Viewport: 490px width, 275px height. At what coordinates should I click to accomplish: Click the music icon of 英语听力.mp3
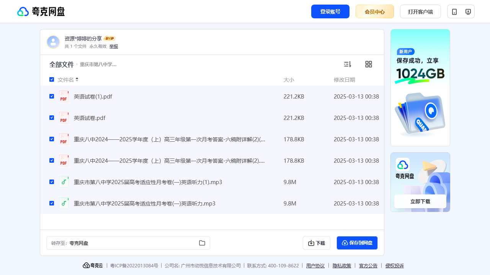pyautogui.click(x=64, y=204)
